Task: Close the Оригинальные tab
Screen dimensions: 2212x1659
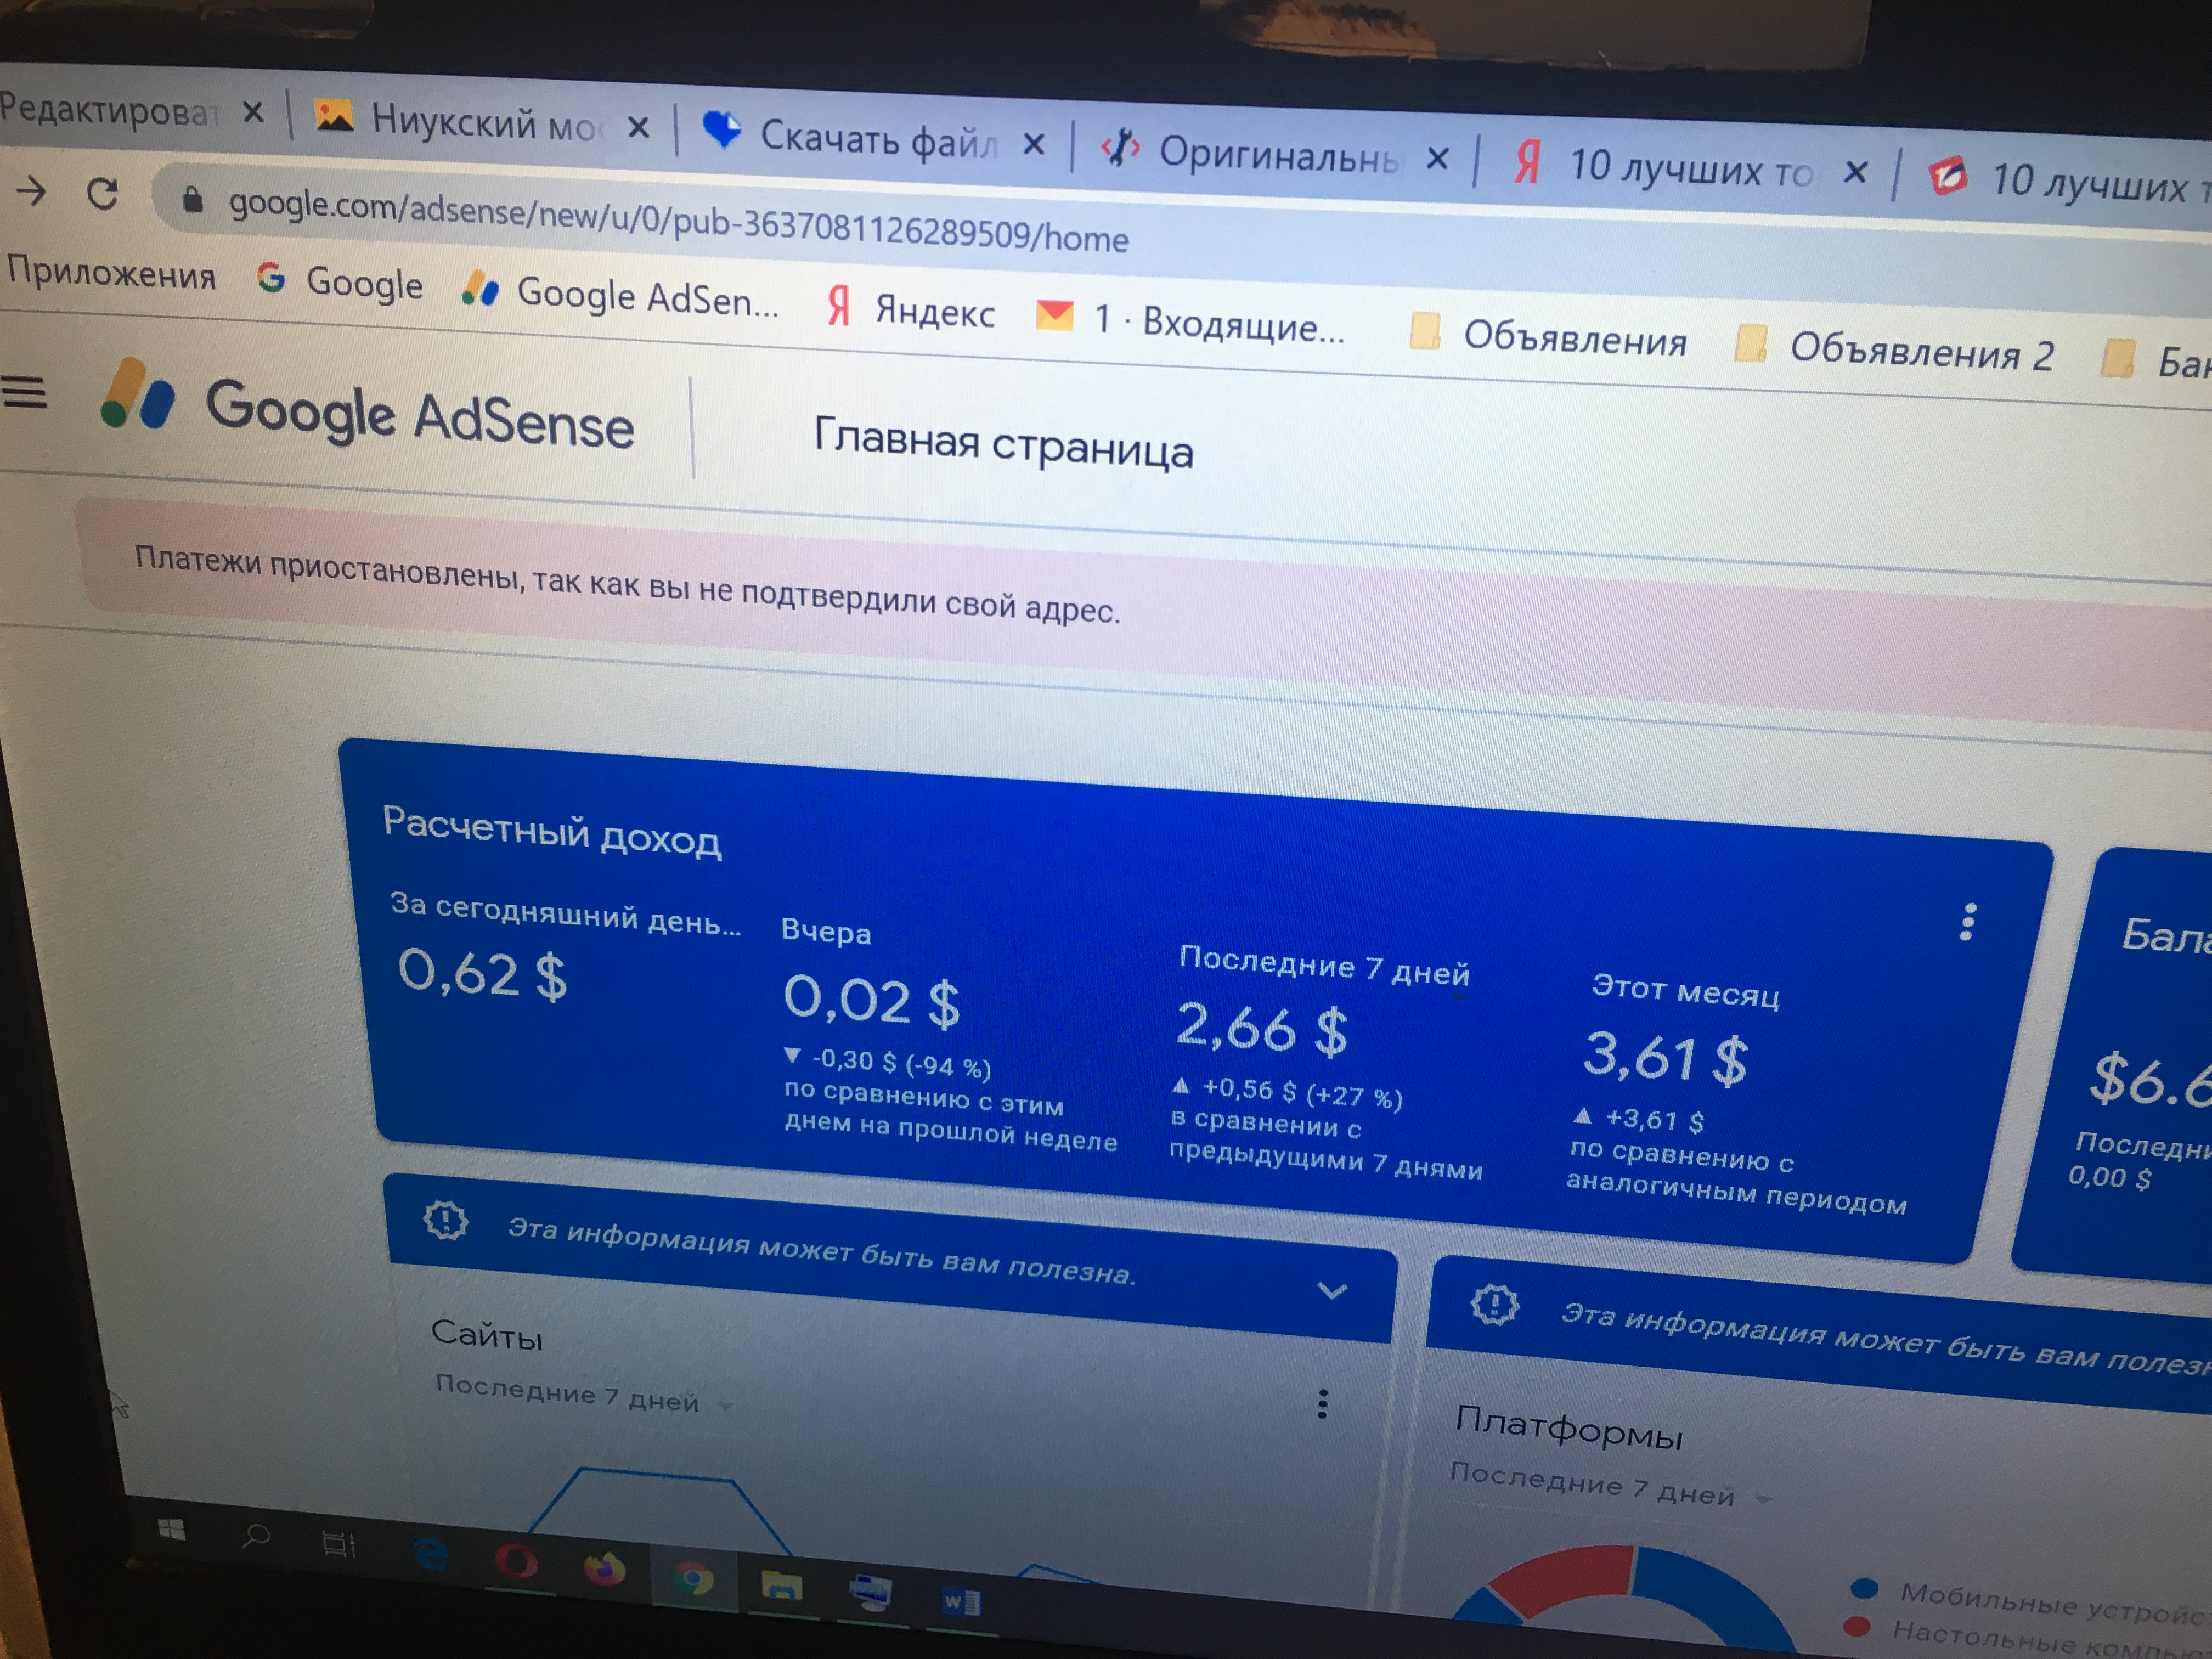Action: click(1437, 158)
